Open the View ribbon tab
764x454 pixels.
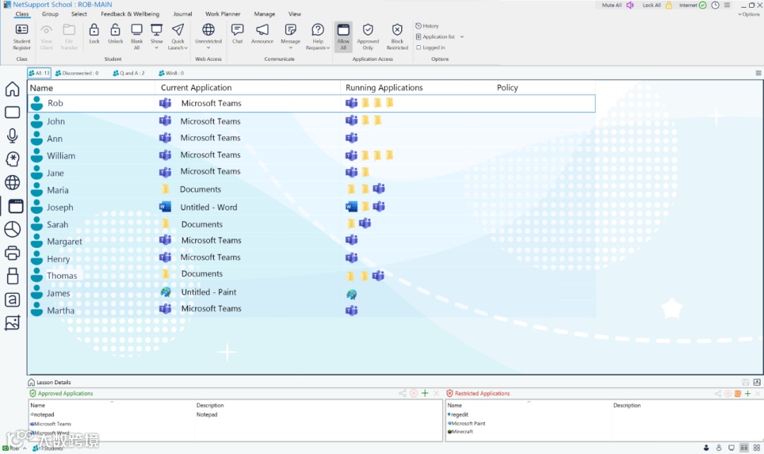point(294,14)
